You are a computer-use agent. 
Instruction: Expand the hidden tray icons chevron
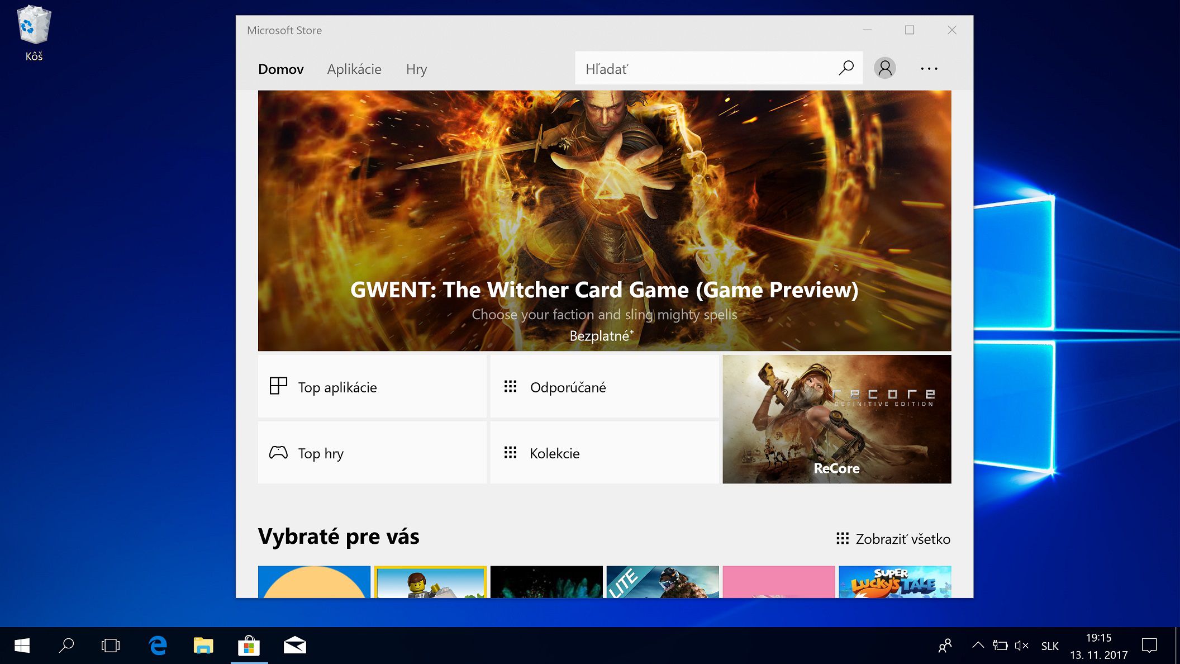[978, 645]
